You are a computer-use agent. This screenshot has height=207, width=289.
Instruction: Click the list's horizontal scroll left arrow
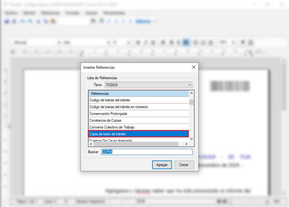pos(91,144)
